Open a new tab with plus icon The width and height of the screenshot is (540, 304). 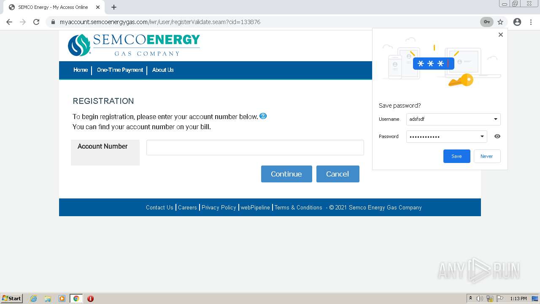tap(114, 7)
